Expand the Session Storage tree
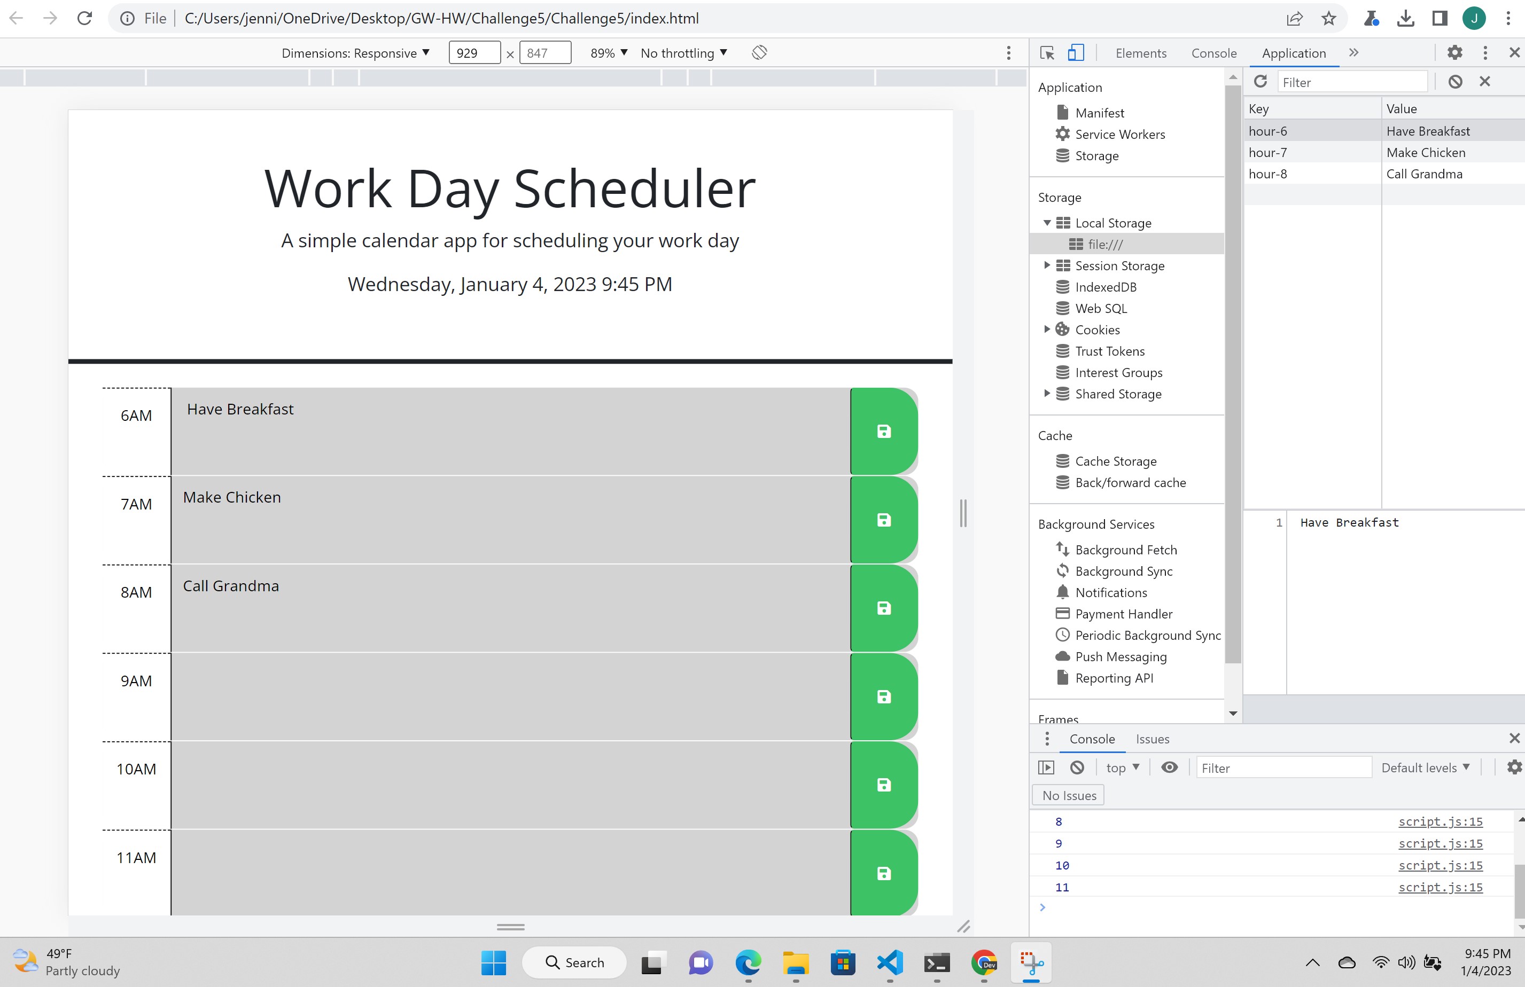1525x987 pixels. pyautogui.click(x=1046, y=265)
